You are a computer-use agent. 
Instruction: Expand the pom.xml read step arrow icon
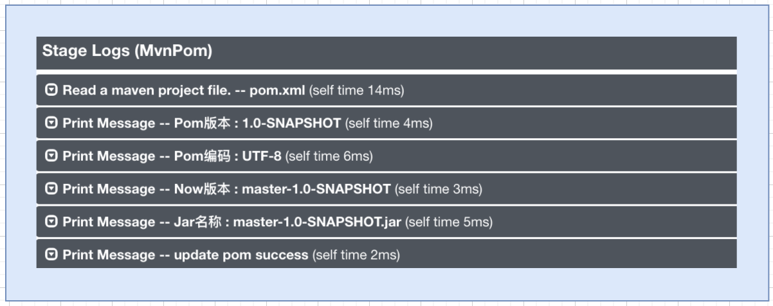click(x=51, y=90)
